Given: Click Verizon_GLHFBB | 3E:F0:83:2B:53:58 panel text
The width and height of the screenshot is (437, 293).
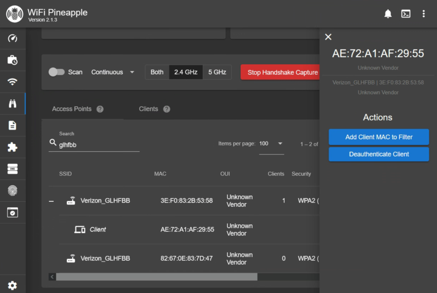Looking at the screenshot, I should [x=378, y=82].
